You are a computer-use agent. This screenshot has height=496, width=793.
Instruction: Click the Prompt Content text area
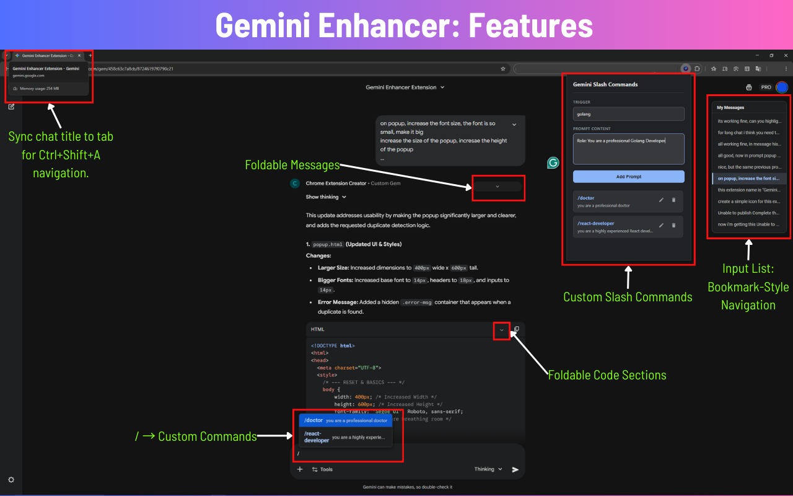pos(629,149)
